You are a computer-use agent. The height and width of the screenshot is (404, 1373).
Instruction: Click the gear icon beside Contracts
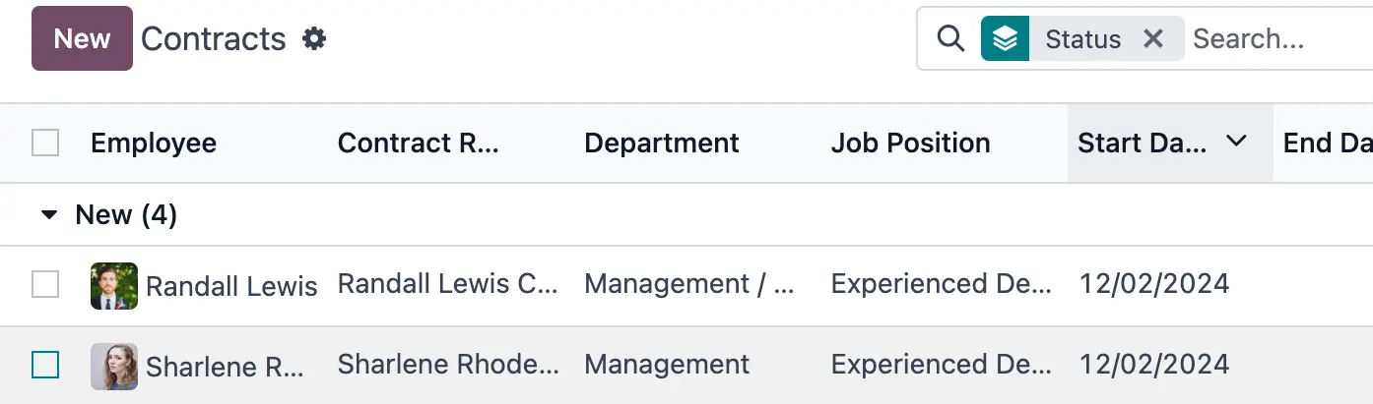[x=314, y=39]
